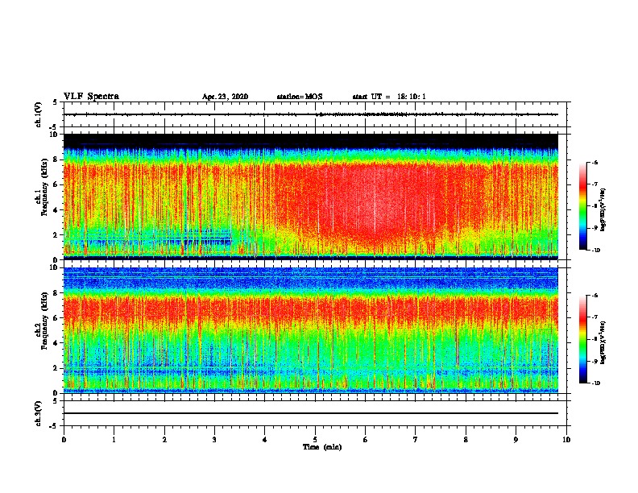
Task: Click the ch.2 frequency tick label "6"
Action: (x=56, y=317)
